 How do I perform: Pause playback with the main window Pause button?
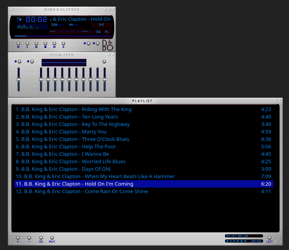36,45
